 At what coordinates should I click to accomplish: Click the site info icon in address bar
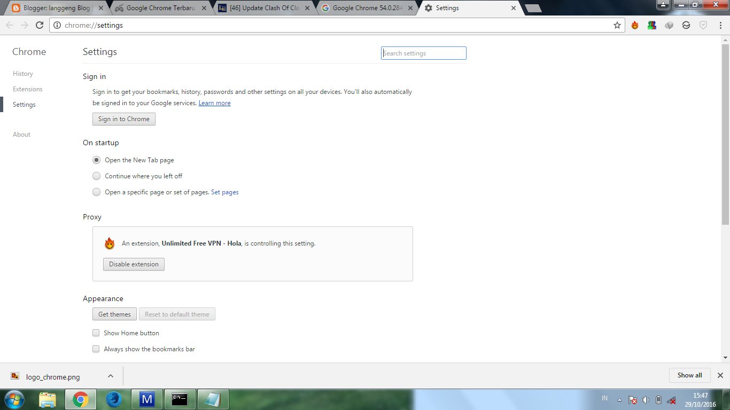pyautogui.click(x=57, y=25)
